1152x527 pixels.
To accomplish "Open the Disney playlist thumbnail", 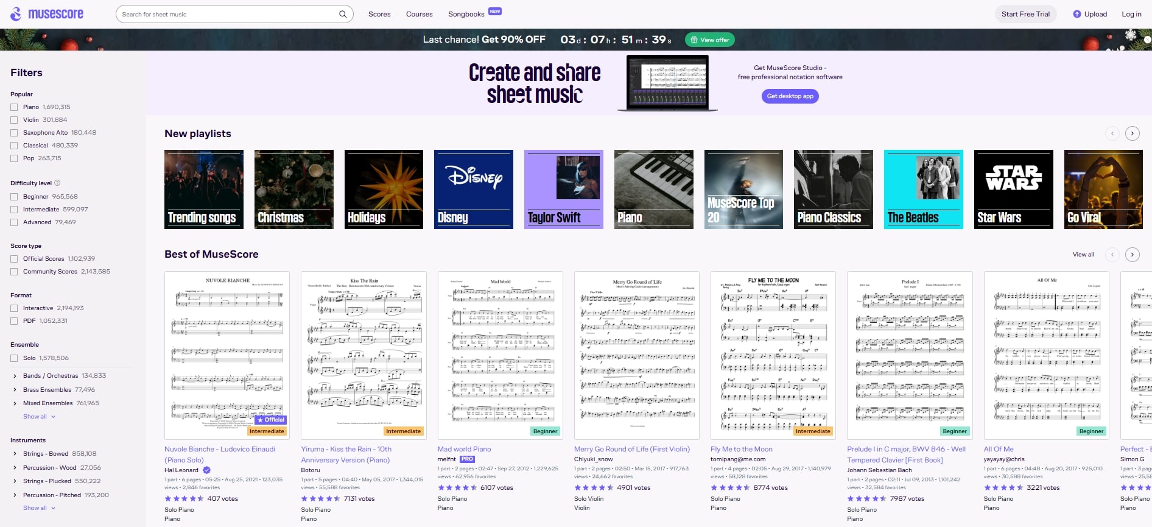I will (x=474, y=189).
